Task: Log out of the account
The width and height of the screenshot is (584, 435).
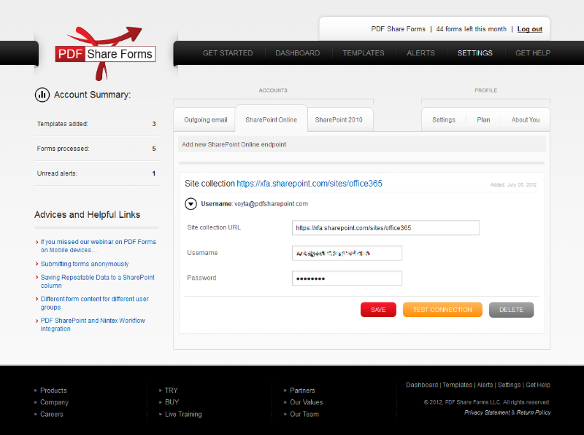Action: [530, 29]
